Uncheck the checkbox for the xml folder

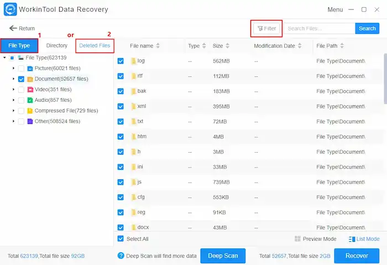click(x=121, y=106)
